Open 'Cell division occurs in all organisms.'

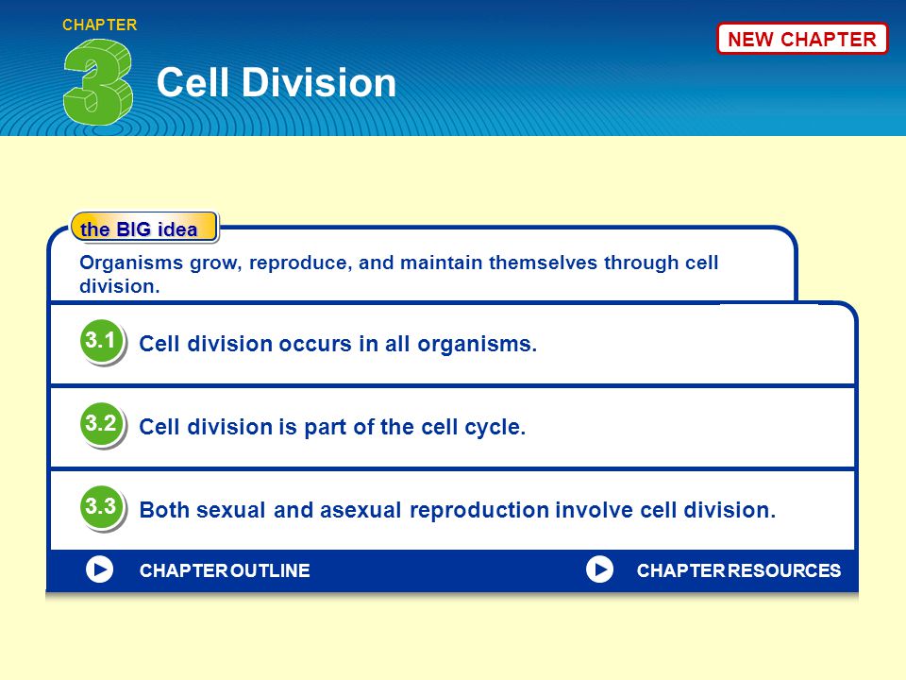tap(338, 344)
